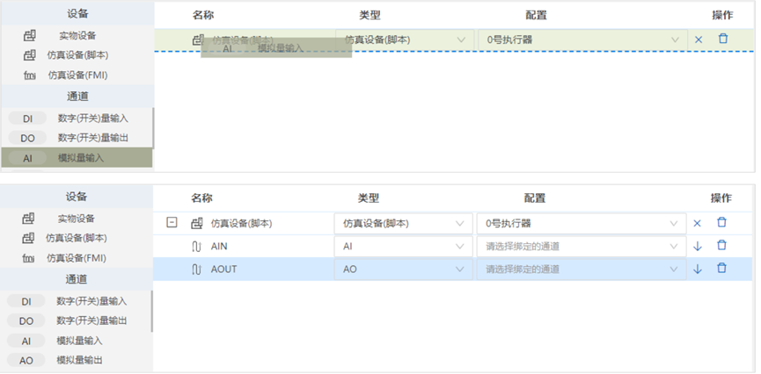The height and width of the screenshot is (374, 761).
Task: Select the DO badge in top panel channels
Action: click(x=27, y=138)
